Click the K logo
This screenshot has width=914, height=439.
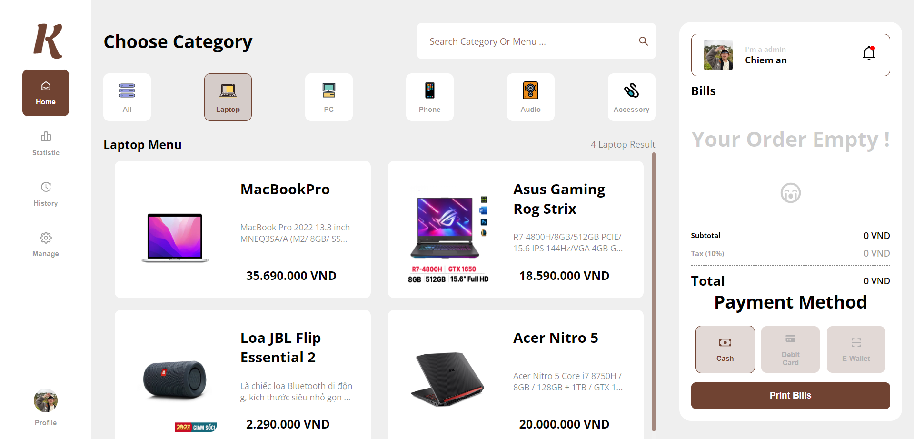coord(48,41)
